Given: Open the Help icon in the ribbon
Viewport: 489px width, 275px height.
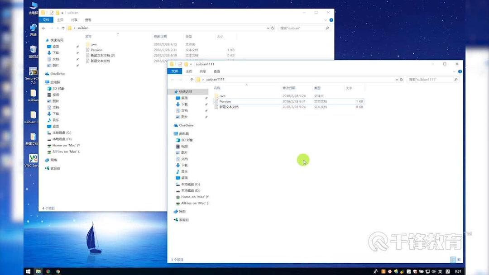Looking at the screenshot, I should click(460, 71).
